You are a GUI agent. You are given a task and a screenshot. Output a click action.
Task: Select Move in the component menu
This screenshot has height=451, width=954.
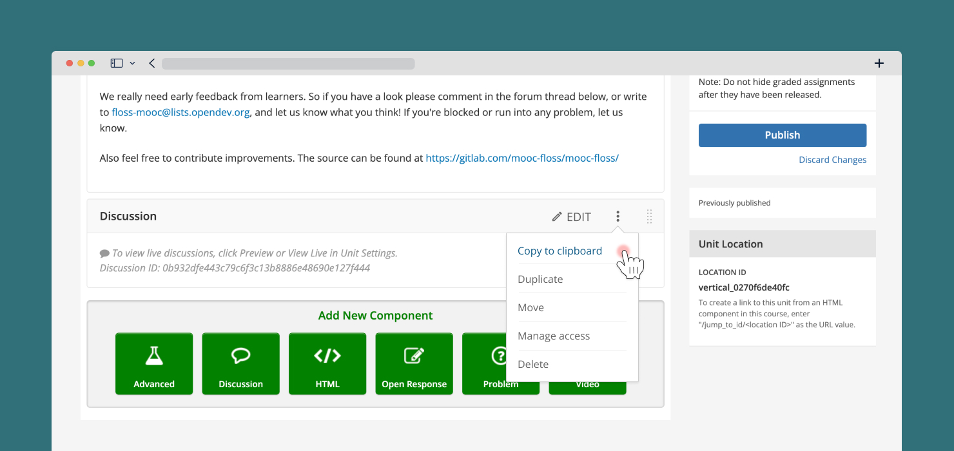coord(531,308)
